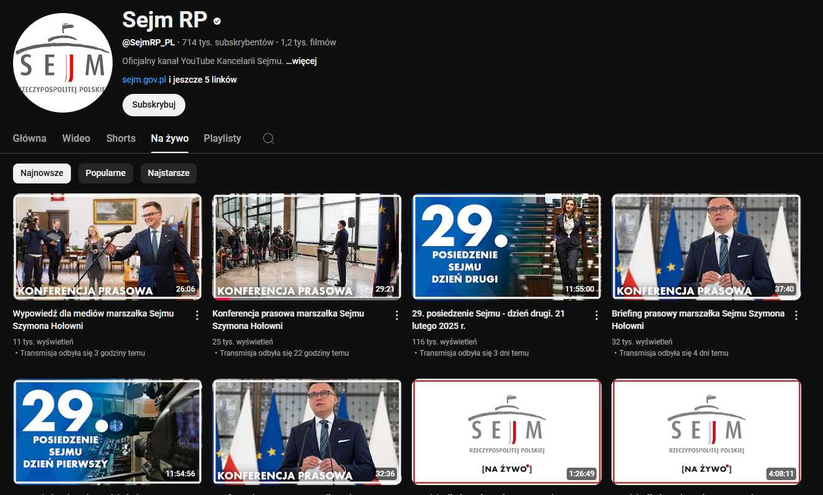Play the 26:06 press statement thumbnail
The height and width of the screenshot is (495, 823).
(x=108, y=247)
